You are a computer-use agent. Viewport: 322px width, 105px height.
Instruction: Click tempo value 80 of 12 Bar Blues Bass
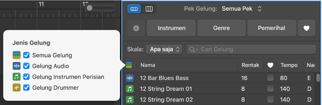pos(284,78)
